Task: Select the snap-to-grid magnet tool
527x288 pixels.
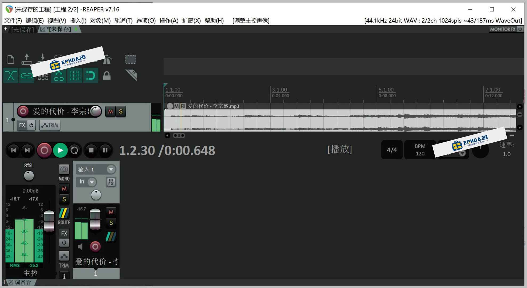Action: (x=91, y=75)
